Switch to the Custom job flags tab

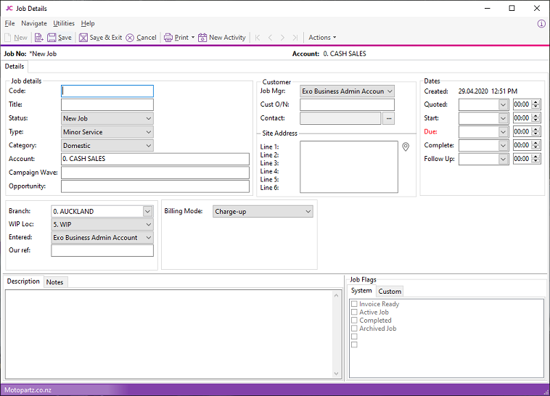(390, 292)
